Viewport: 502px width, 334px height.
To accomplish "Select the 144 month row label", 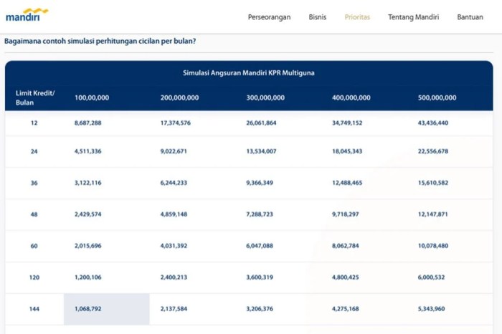I will [34, 309].
